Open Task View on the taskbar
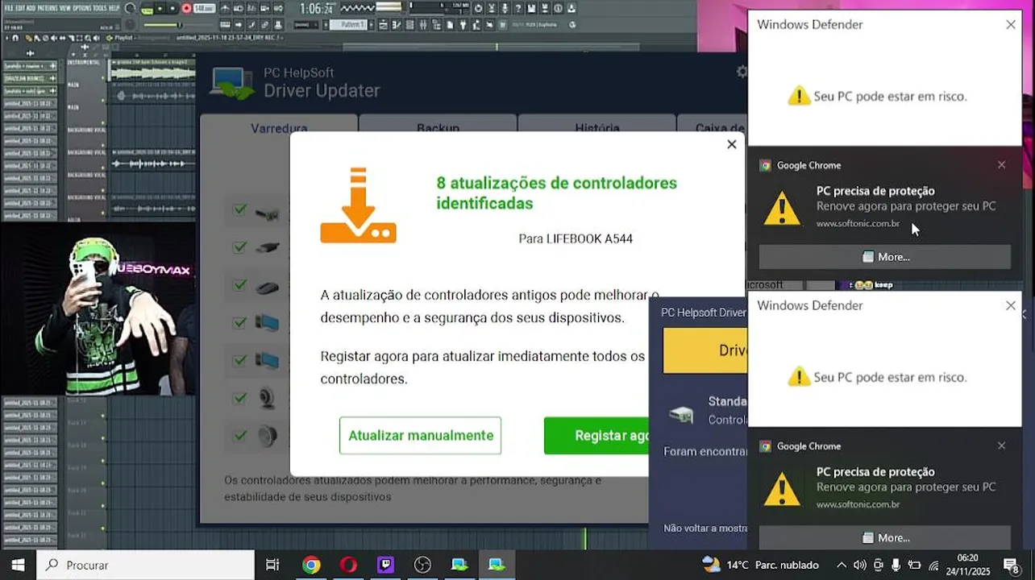 tap(272, 565)
